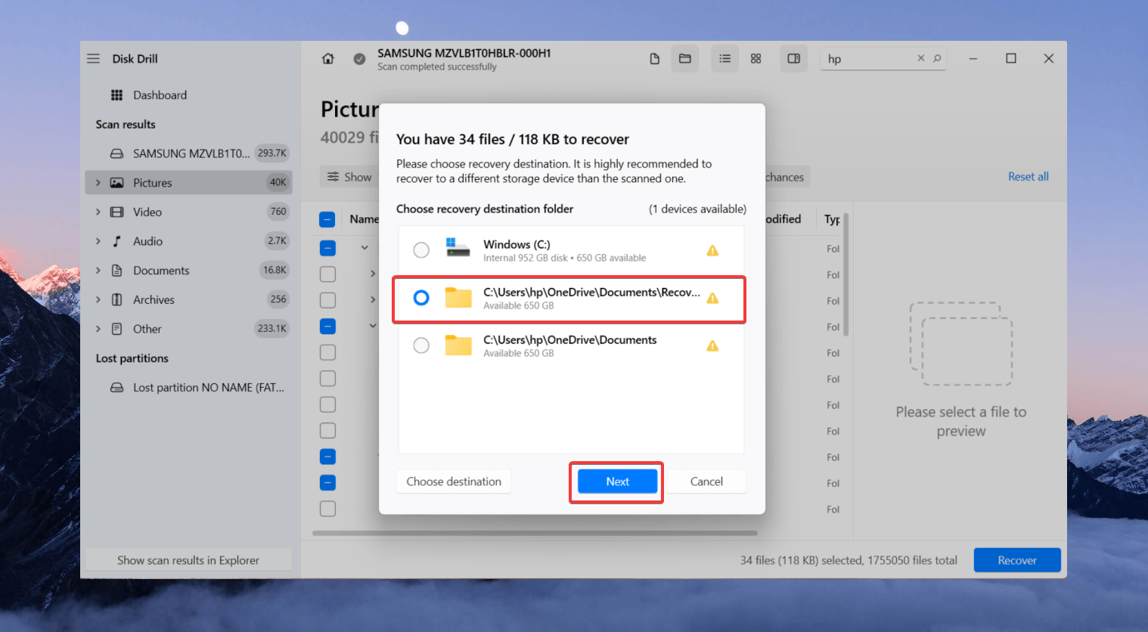Expand the Audio tree chevron
This screenshot has width=1148, height=632.
(x=98, y=241)
